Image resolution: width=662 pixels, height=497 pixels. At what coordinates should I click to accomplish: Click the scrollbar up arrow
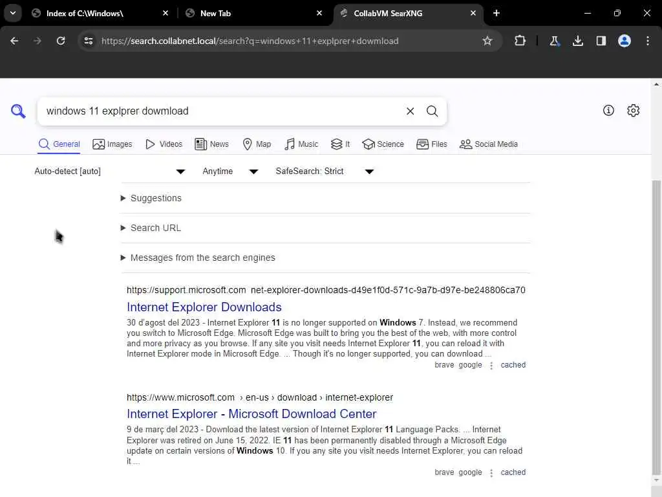pos(656,84)
